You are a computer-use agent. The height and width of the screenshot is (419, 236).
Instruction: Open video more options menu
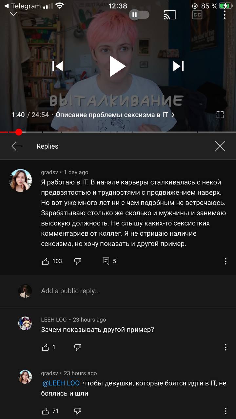225,15
